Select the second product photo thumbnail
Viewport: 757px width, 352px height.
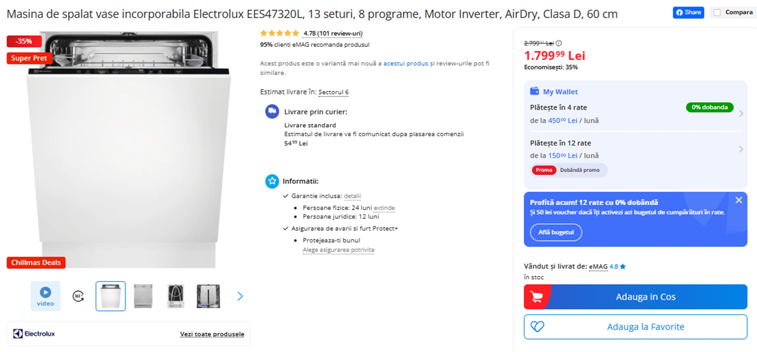coord(142,296)
